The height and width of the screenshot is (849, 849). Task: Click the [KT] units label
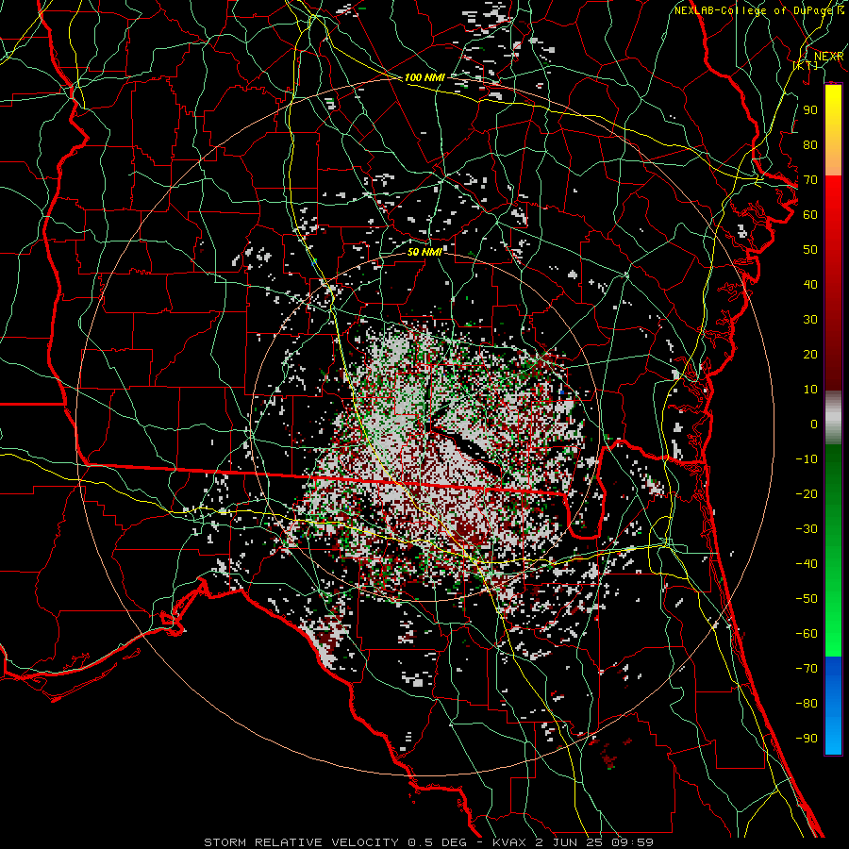[806, 65]
